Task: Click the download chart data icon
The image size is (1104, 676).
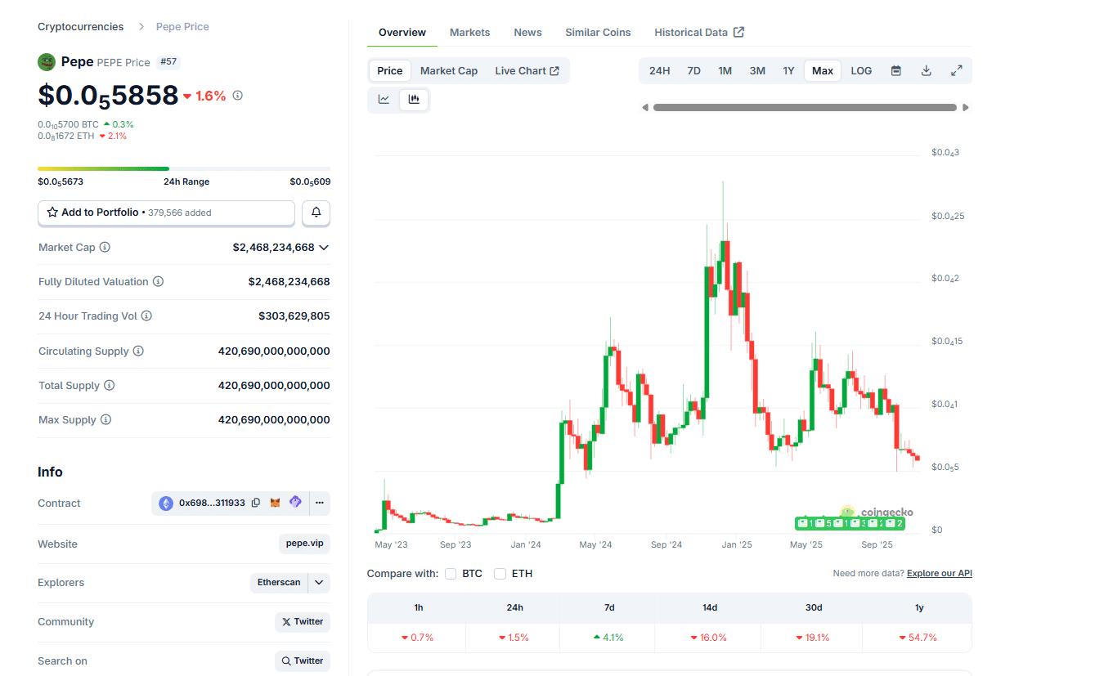Action: click(926, 70)
